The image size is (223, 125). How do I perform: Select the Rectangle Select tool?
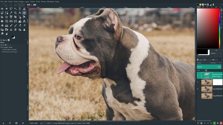coord(2,9)
